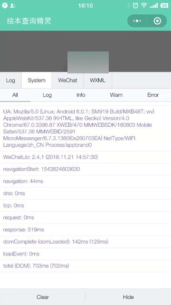Tap the battery indicator icon
The width and height of the screenshot is (171, 305).
164,5
